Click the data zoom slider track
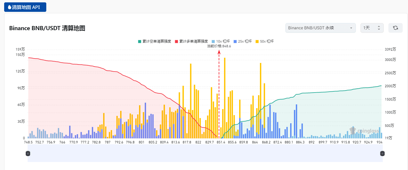Viewport: 408px width, 170px height. tap(205, 153)
